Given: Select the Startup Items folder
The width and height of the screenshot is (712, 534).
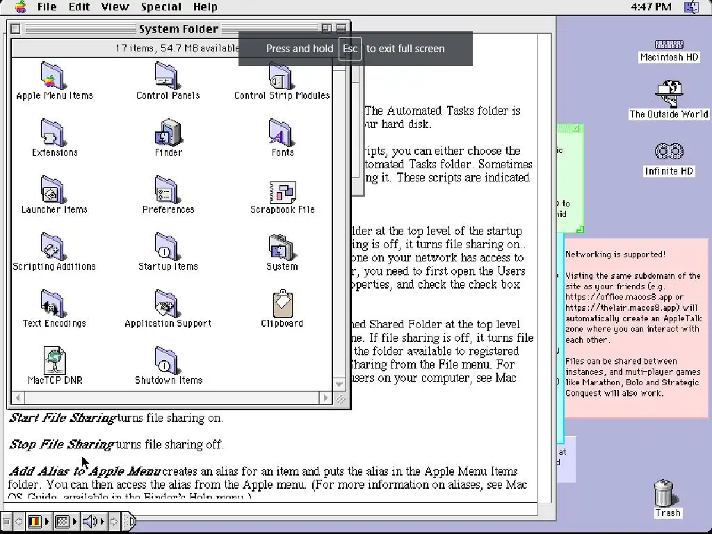Looking at the screenshot, I should 167,247.
